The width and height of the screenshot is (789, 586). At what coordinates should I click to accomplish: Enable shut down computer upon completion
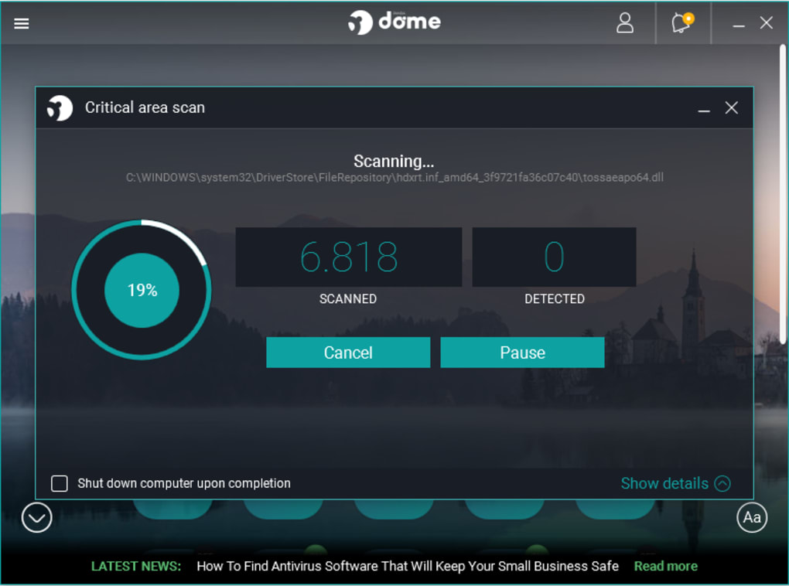(60, 483)
